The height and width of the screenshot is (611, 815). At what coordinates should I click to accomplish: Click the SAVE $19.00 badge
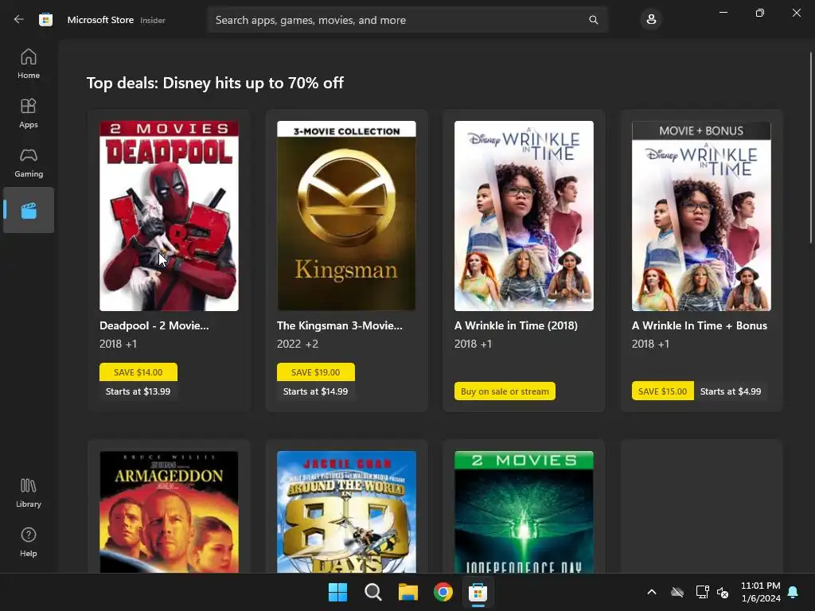click(x=315, y=372)
